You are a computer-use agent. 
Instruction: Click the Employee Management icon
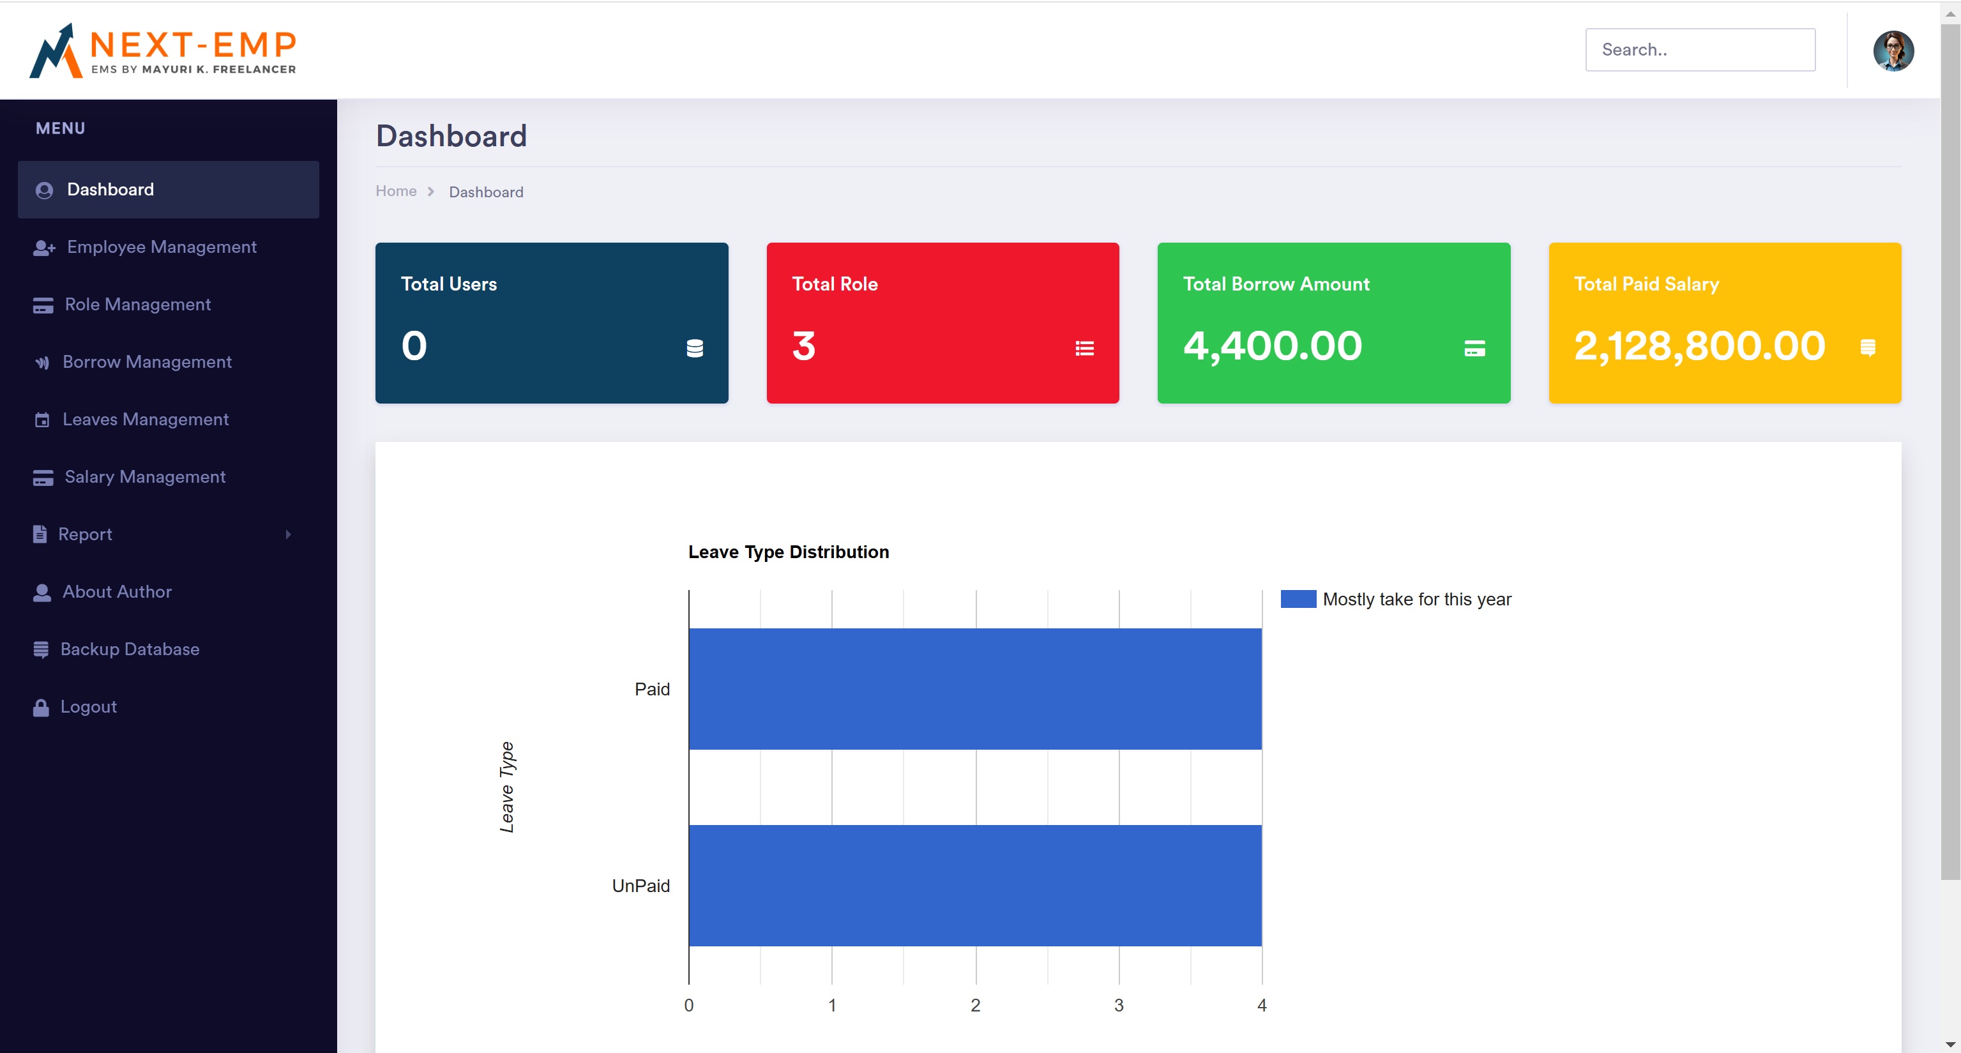coord(42,246)
